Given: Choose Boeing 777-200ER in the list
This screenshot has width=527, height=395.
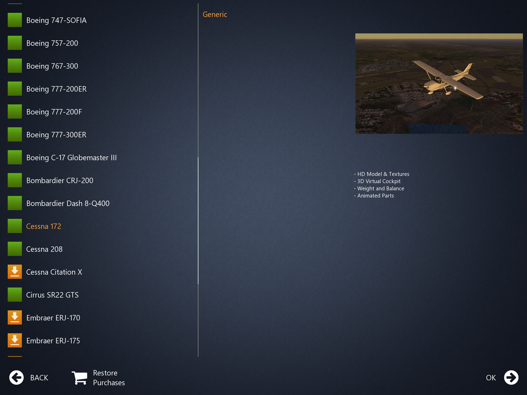Looking at the screenshot, I should pyautogui.click(x=56, y=89).
